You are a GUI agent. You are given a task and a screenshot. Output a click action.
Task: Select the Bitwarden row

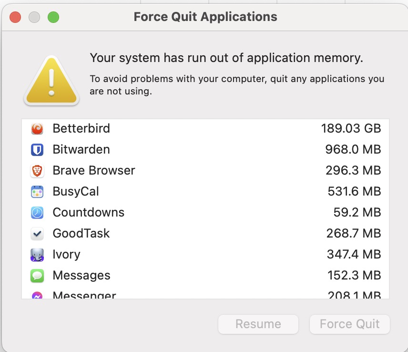point(82,150)
